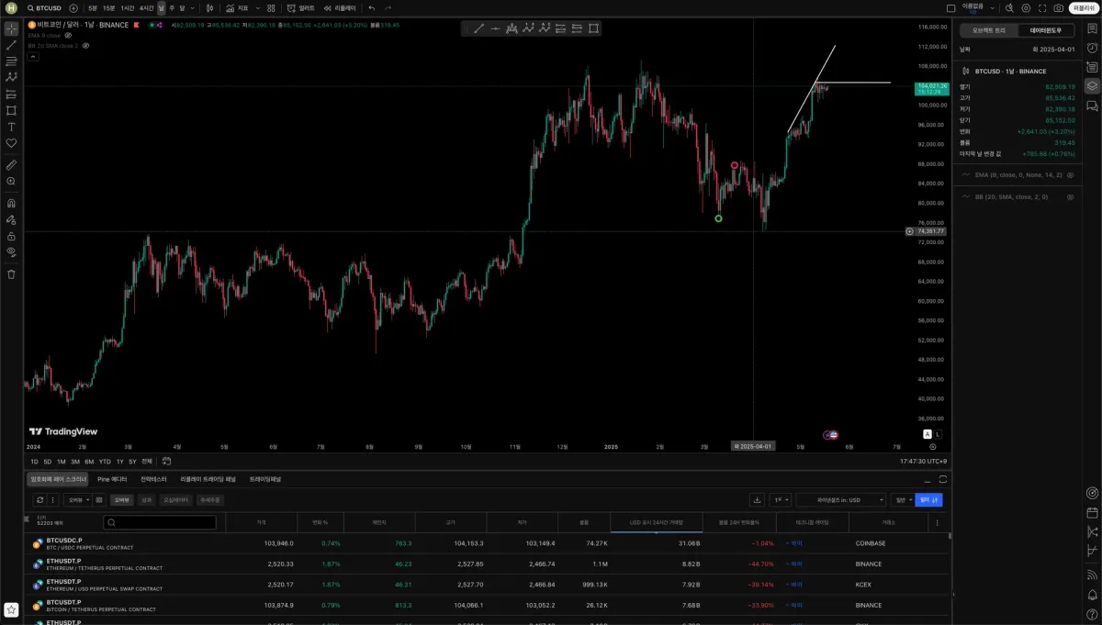The width and height of the screenshot is (1102, 625).
Task: Open the ruler measure tool
Action: click(x=11, y=165)
